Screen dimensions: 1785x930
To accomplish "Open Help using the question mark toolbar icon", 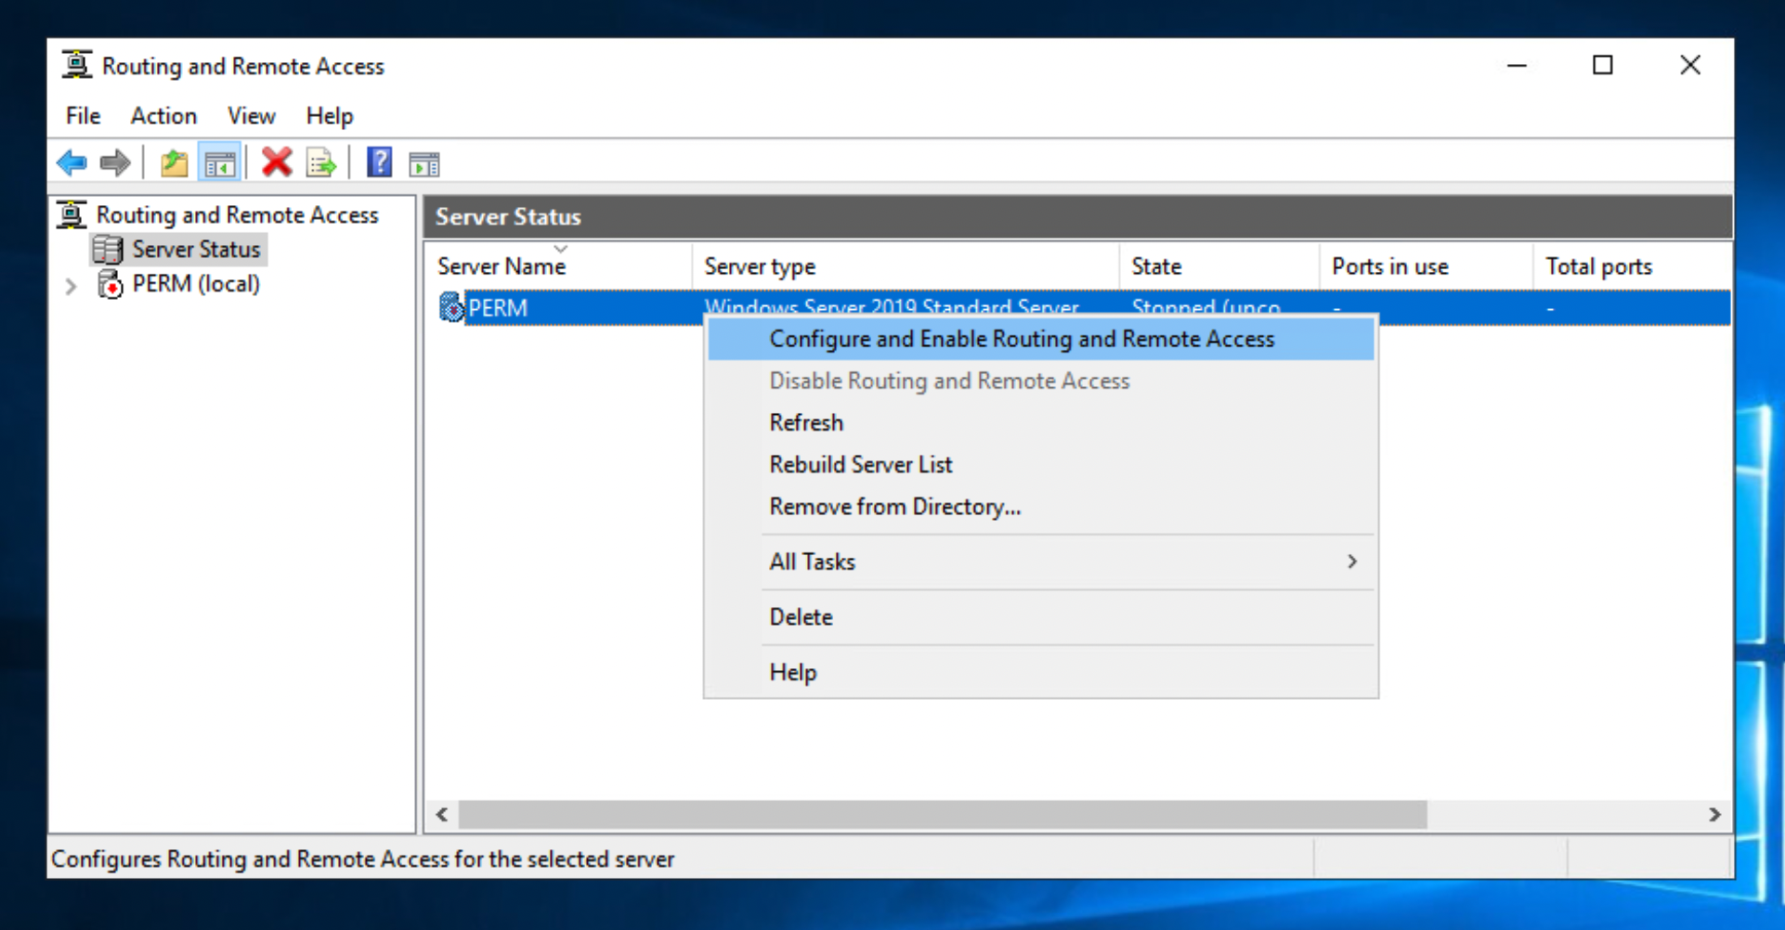I will click(x=379, y=161).
